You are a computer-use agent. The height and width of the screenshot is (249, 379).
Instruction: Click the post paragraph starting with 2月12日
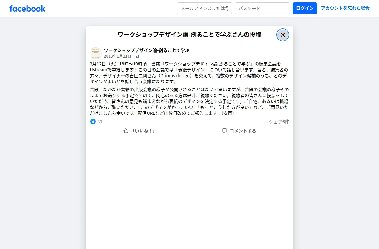click(x=189, y=73)
